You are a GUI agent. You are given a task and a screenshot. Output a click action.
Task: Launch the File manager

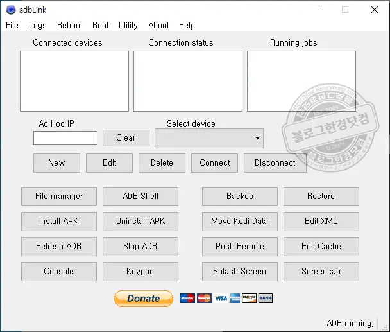(59, 196)
